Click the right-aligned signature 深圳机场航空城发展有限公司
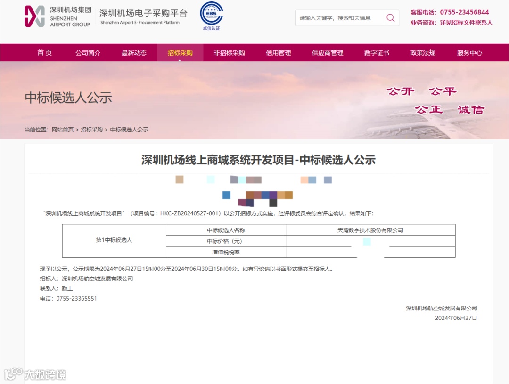This screenshot has height=384, width=509. 442,308
